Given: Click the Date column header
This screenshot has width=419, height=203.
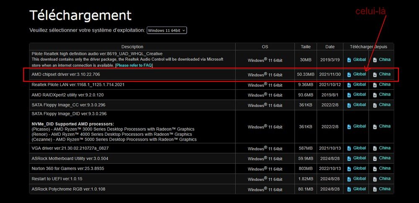Looking at the screenshot, I should (x=330, y=47).
